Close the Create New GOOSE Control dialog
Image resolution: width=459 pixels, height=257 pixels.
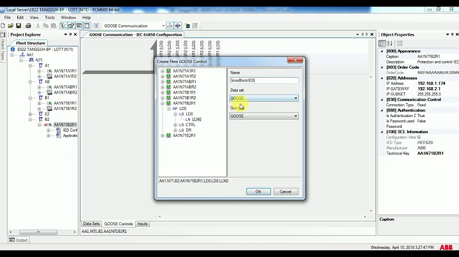(295, 60)
